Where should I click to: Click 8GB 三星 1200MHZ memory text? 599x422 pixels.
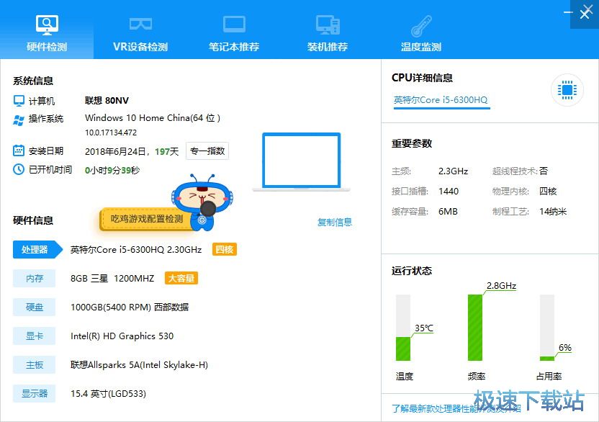point(112,278)
